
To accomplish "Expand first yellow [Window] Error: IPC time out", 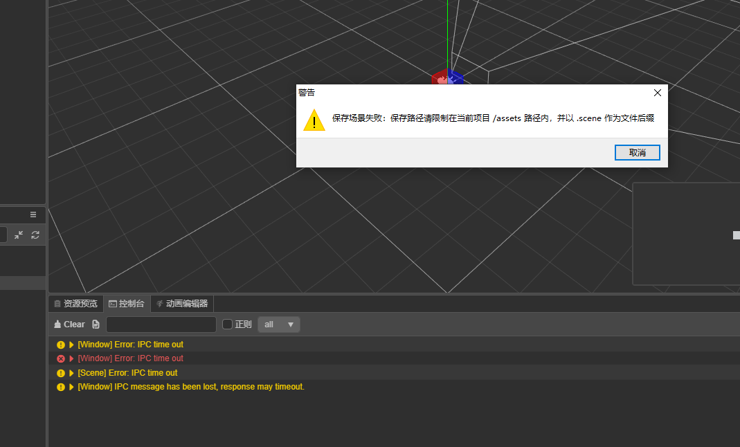I will click(72, 345).
